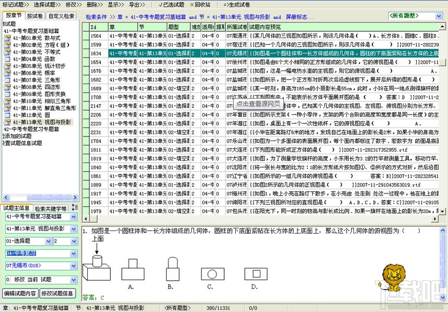448x312 pixels.
Task: Open the 01-选择题 question type dropdown
Action: 48,241
